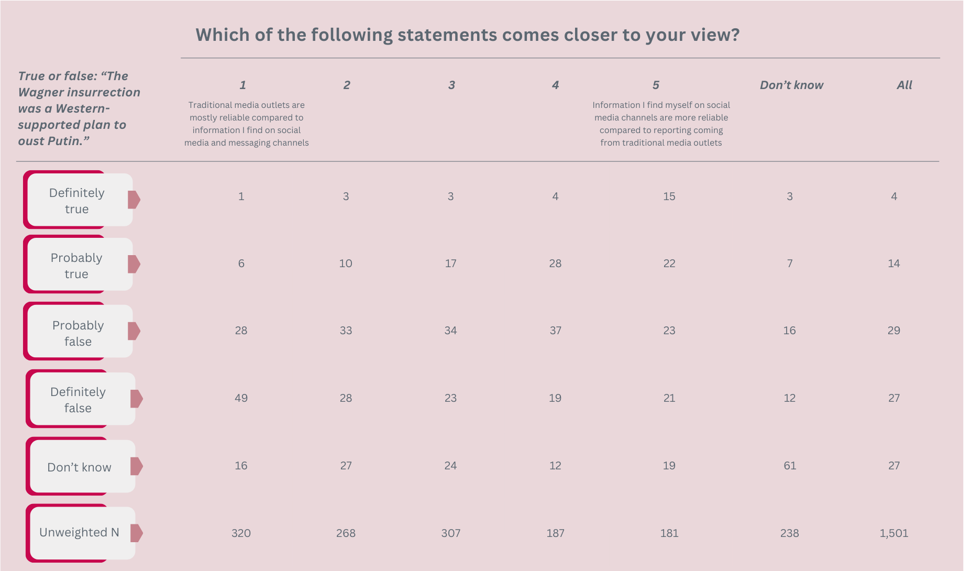Click column 1 traditional media description

(x=246, y=124)
